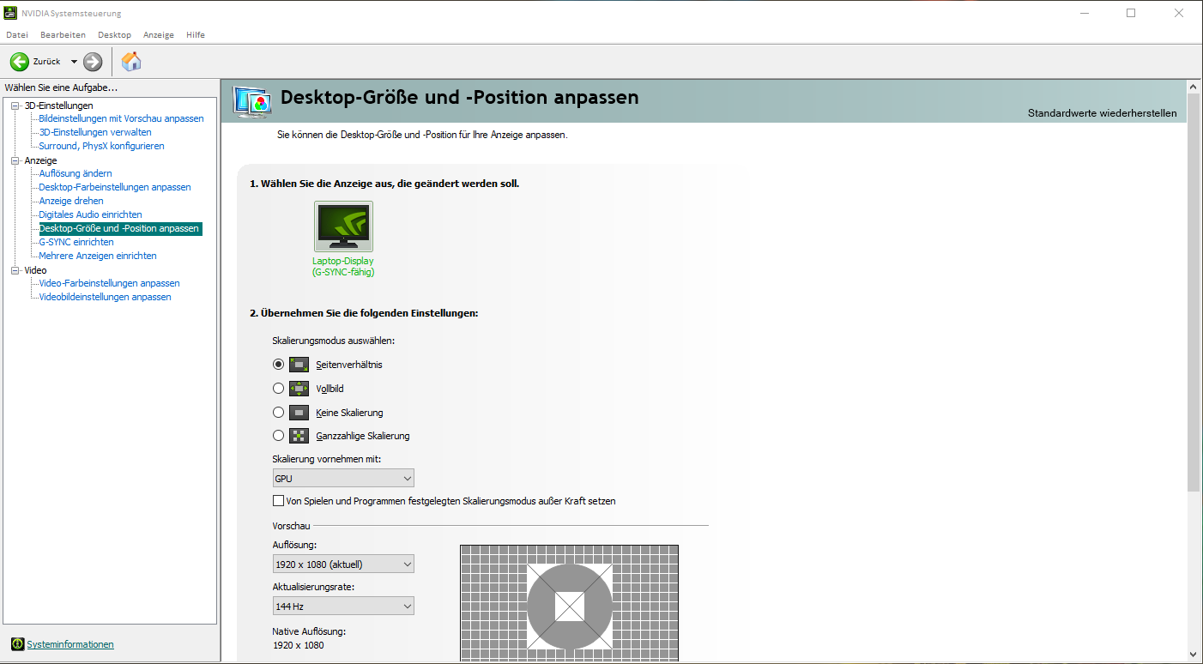Open Desktop-Farbeinstellungen anpassen
Image resolution: width=1203 pixels, height=664 pixels.
[115, 187]
